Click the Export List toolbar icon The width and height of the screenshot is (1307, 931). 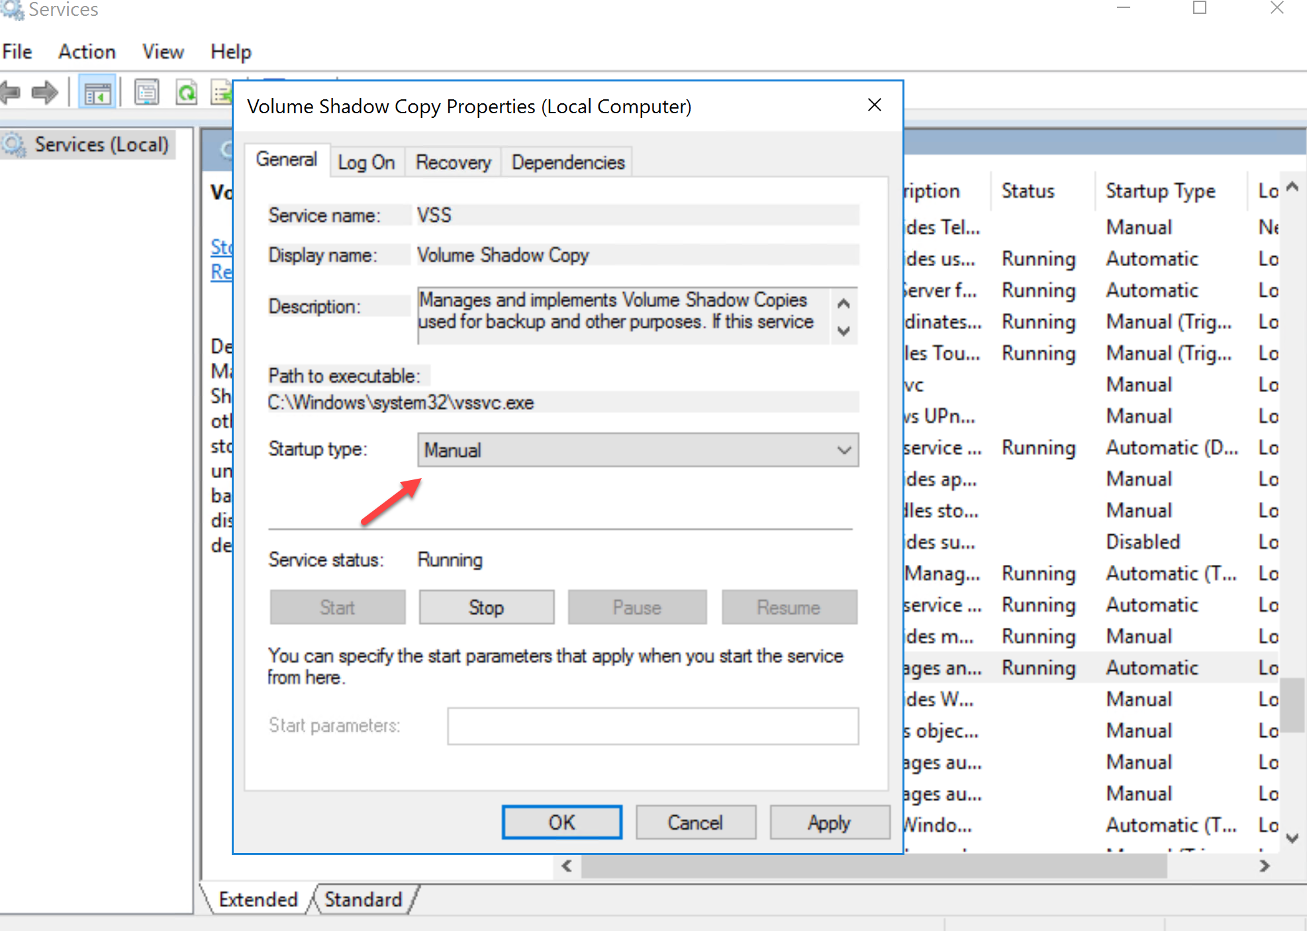coord(221,92)
